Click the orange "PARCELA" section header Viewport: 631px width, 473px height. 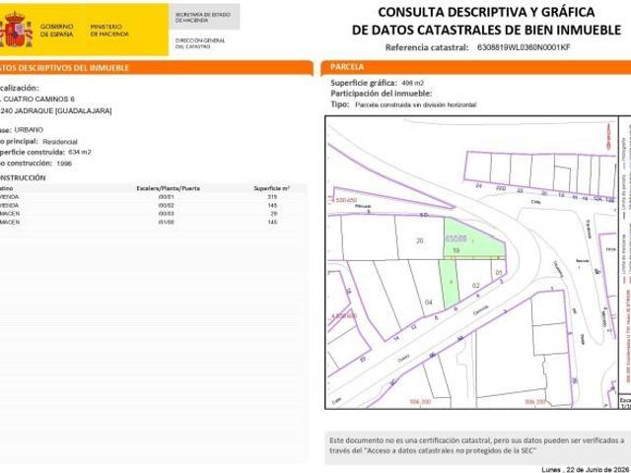[x=475, y=67]
